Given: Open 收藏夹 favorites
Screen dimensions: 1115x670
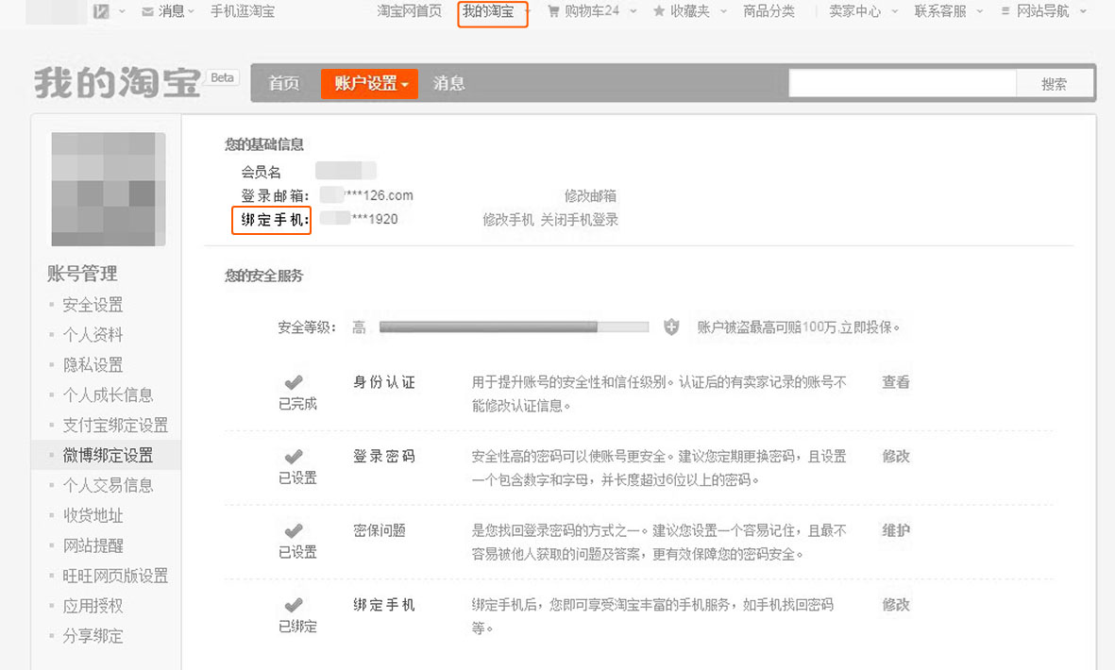Looking at the screenshot, I should [x=690, y=11].
